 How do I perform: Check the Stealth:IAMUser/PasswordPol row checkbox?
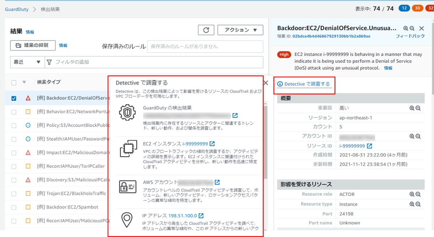[x=14, y=139]
